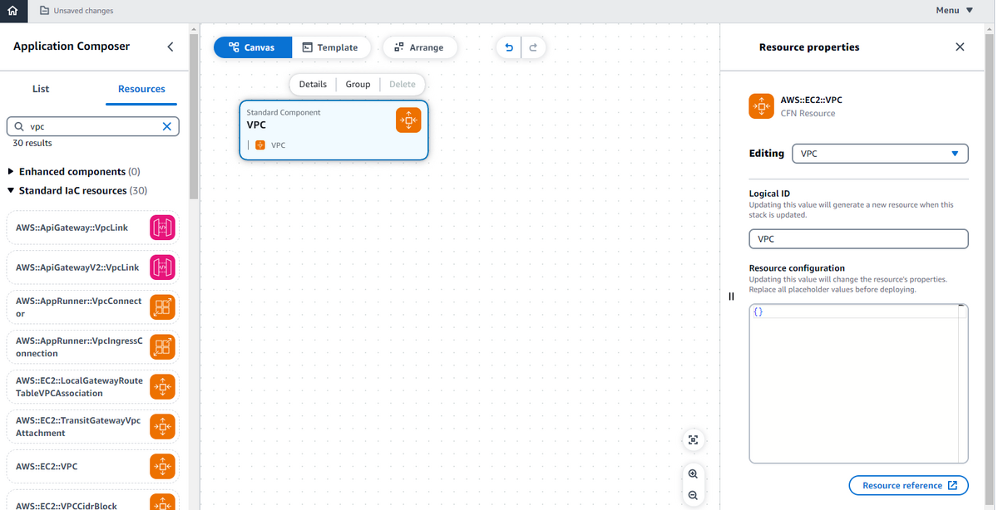
Task: Click the Arrange button
Action: [x=419, y=47]
